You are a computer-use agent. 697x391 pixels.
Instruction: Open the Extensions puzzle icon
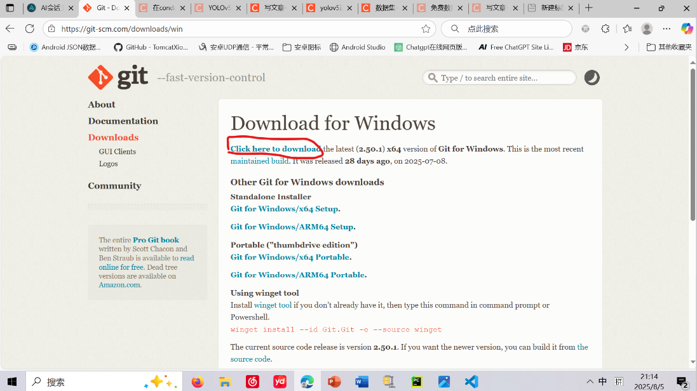click(x=605, y=29)
